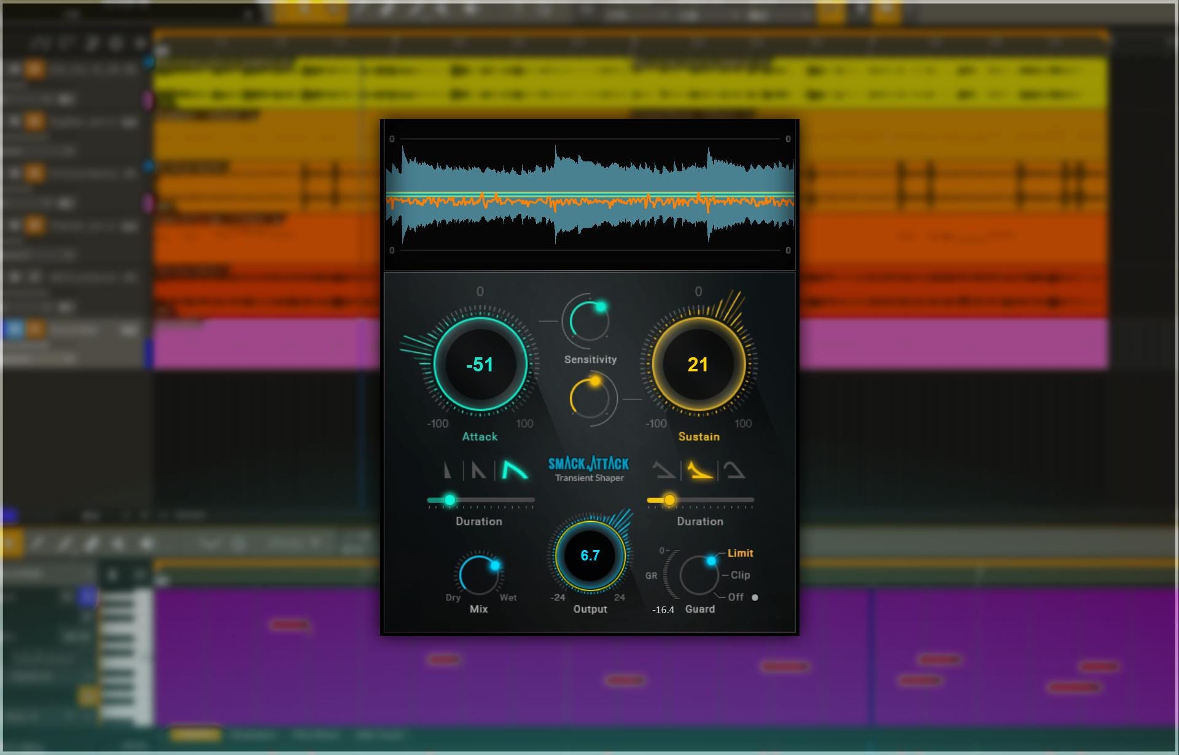
Task: Click the 0 marking above the Sustain knob
Action: point(698,292)
